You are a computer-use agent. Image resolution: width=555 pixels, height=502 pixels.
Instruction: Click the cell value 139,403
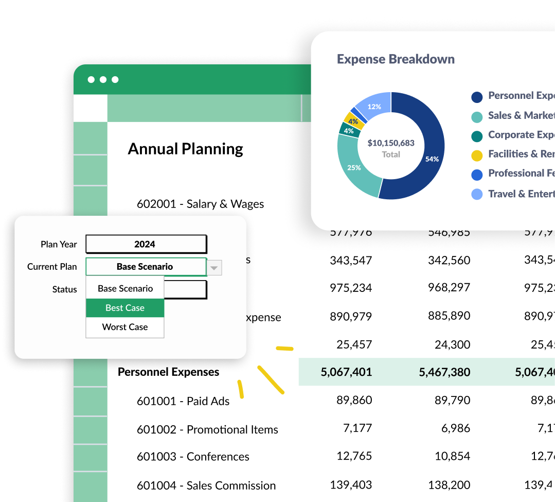[351, 484]
